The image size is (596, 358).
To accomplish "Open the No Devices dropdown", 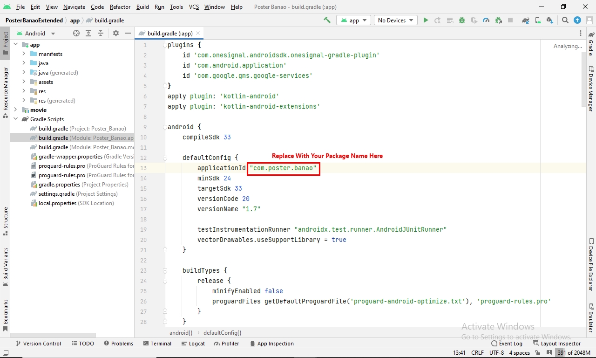I will pos(396,20).
